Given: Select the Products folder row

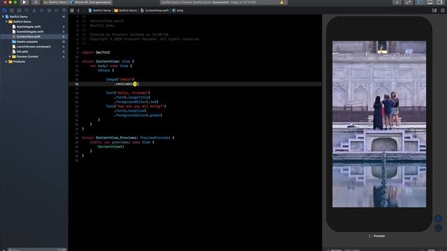Looking at the screenshot, I should [x=34, y=61].
